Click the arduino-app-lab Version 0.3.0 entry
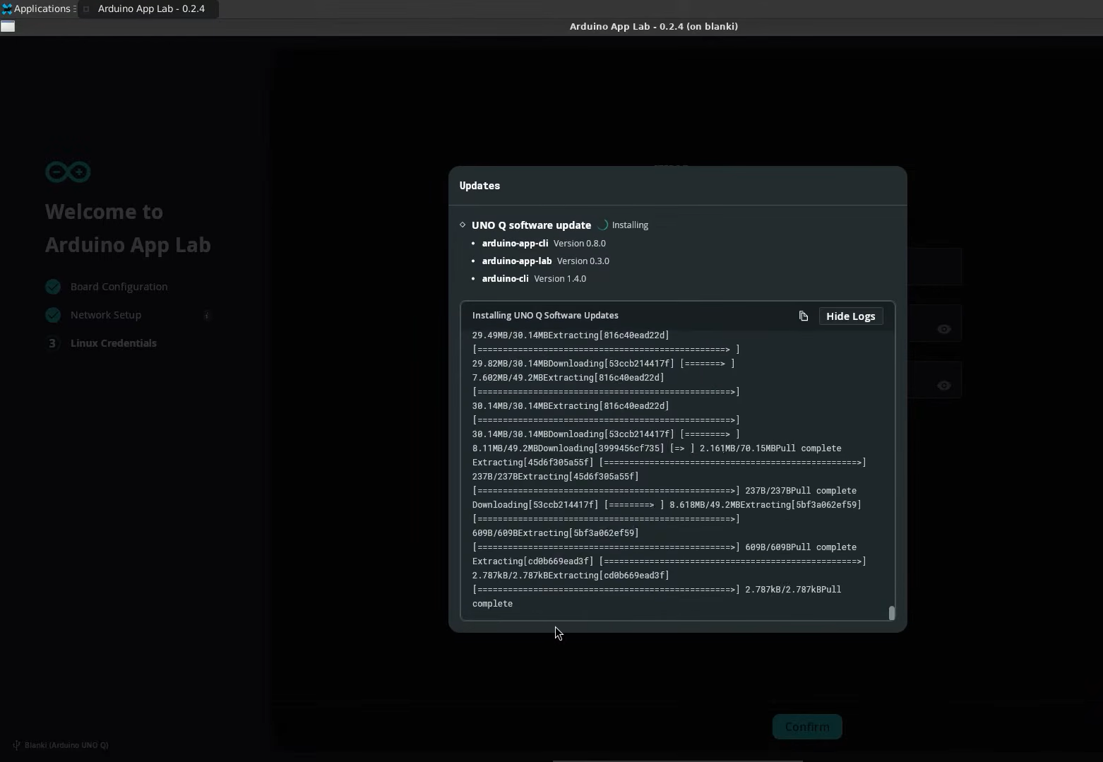The image size is (1103, 762). pos(546,261)
